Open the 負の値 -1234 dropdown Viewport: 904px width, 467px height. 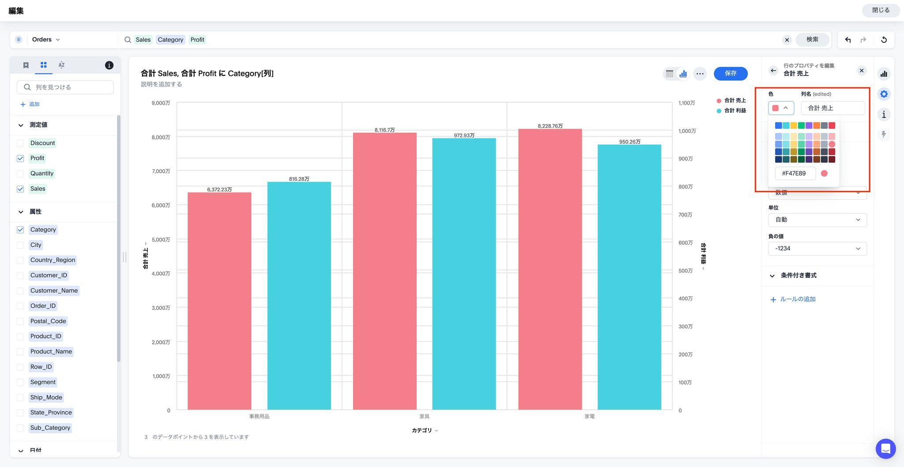[x=817, y=249]
